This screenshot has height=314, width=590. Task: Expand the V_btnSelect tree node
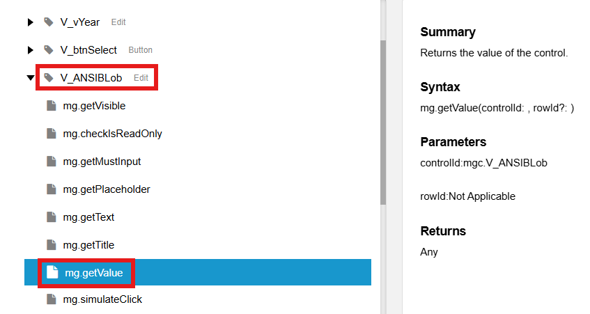tap(31, 50)
